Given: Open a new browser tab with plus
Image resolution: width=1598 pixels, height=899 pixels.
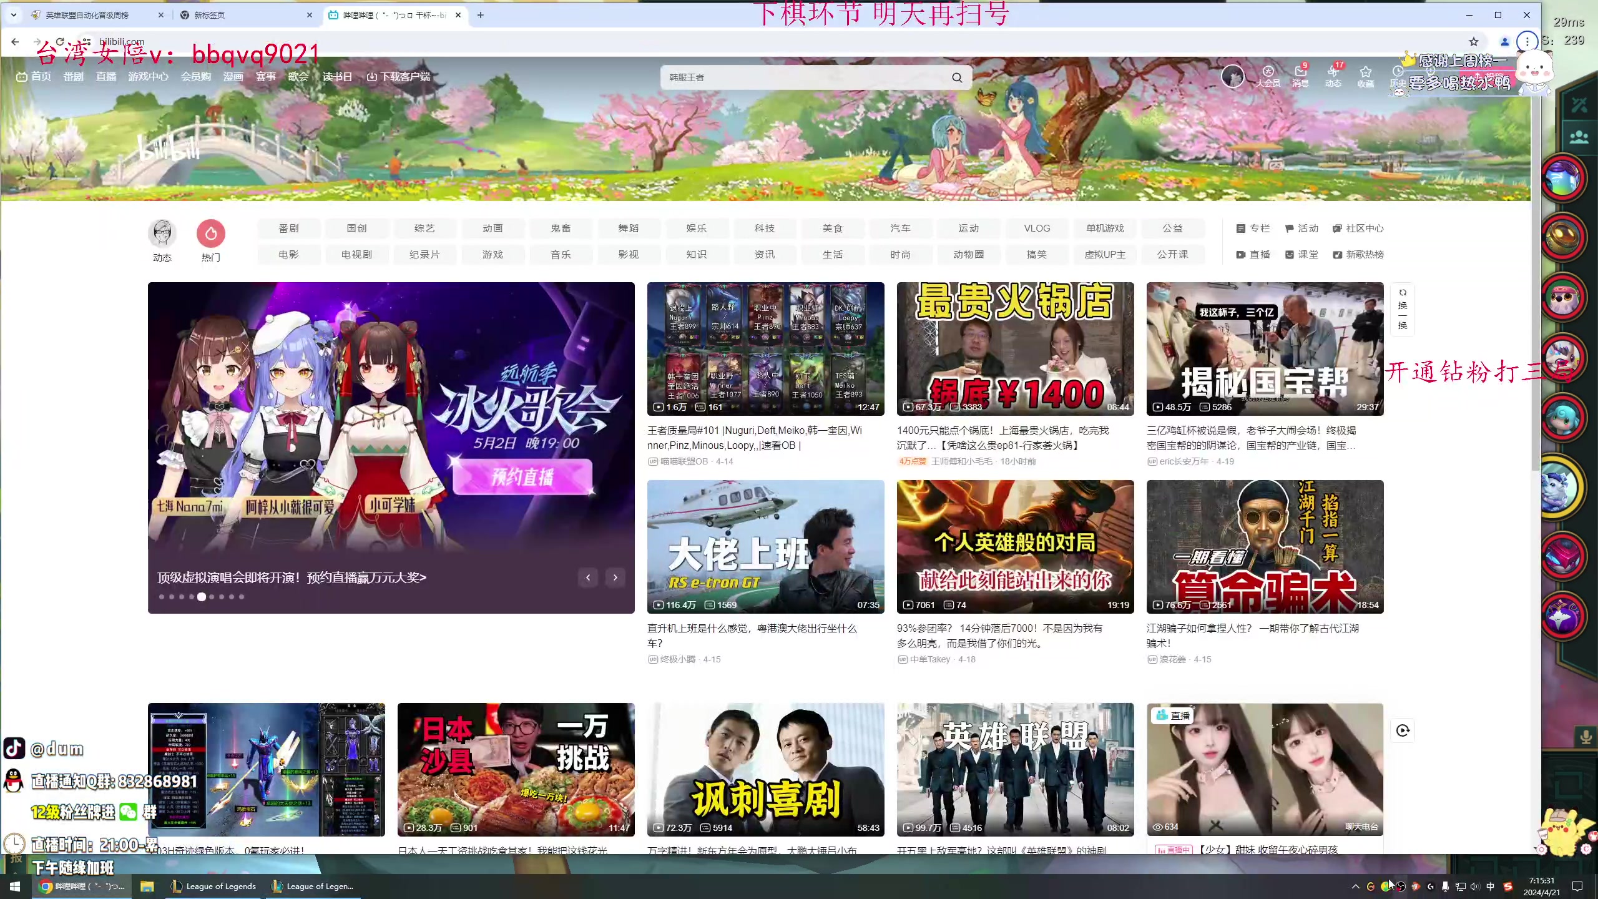Looking at the screenshot, I should point(480,15).
